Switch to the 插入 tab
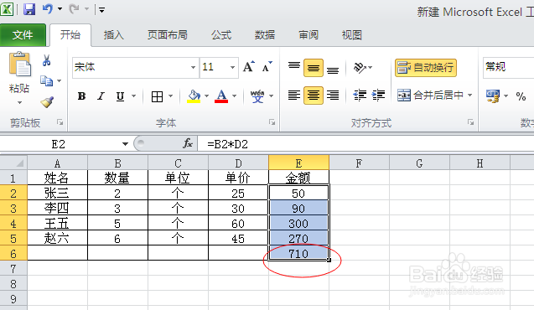This screenshot has width=534, height=310. click(114, 34)
